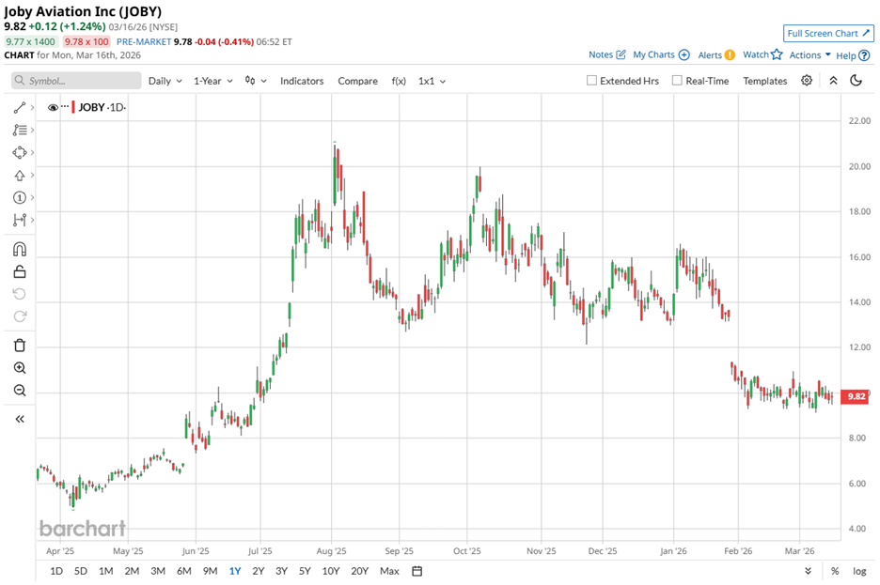Toggle JOBY series visibility eye icon
Image resolution: width=880 pixels, height=585 pixels.
[x=53, y=108]
